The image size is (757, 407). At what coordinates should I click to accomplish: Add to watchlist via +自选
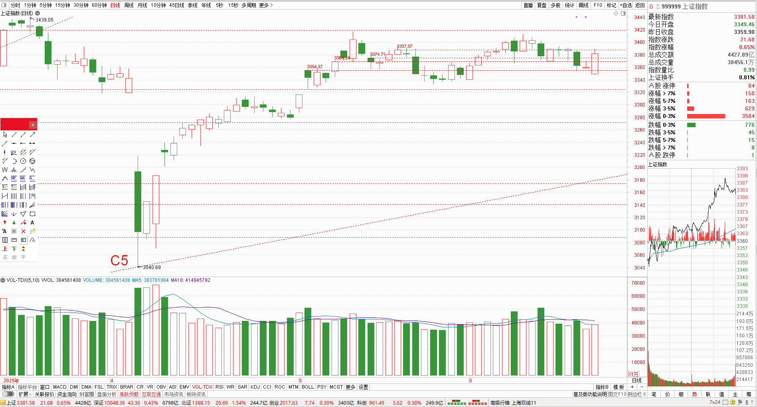(x=626, y=5)
